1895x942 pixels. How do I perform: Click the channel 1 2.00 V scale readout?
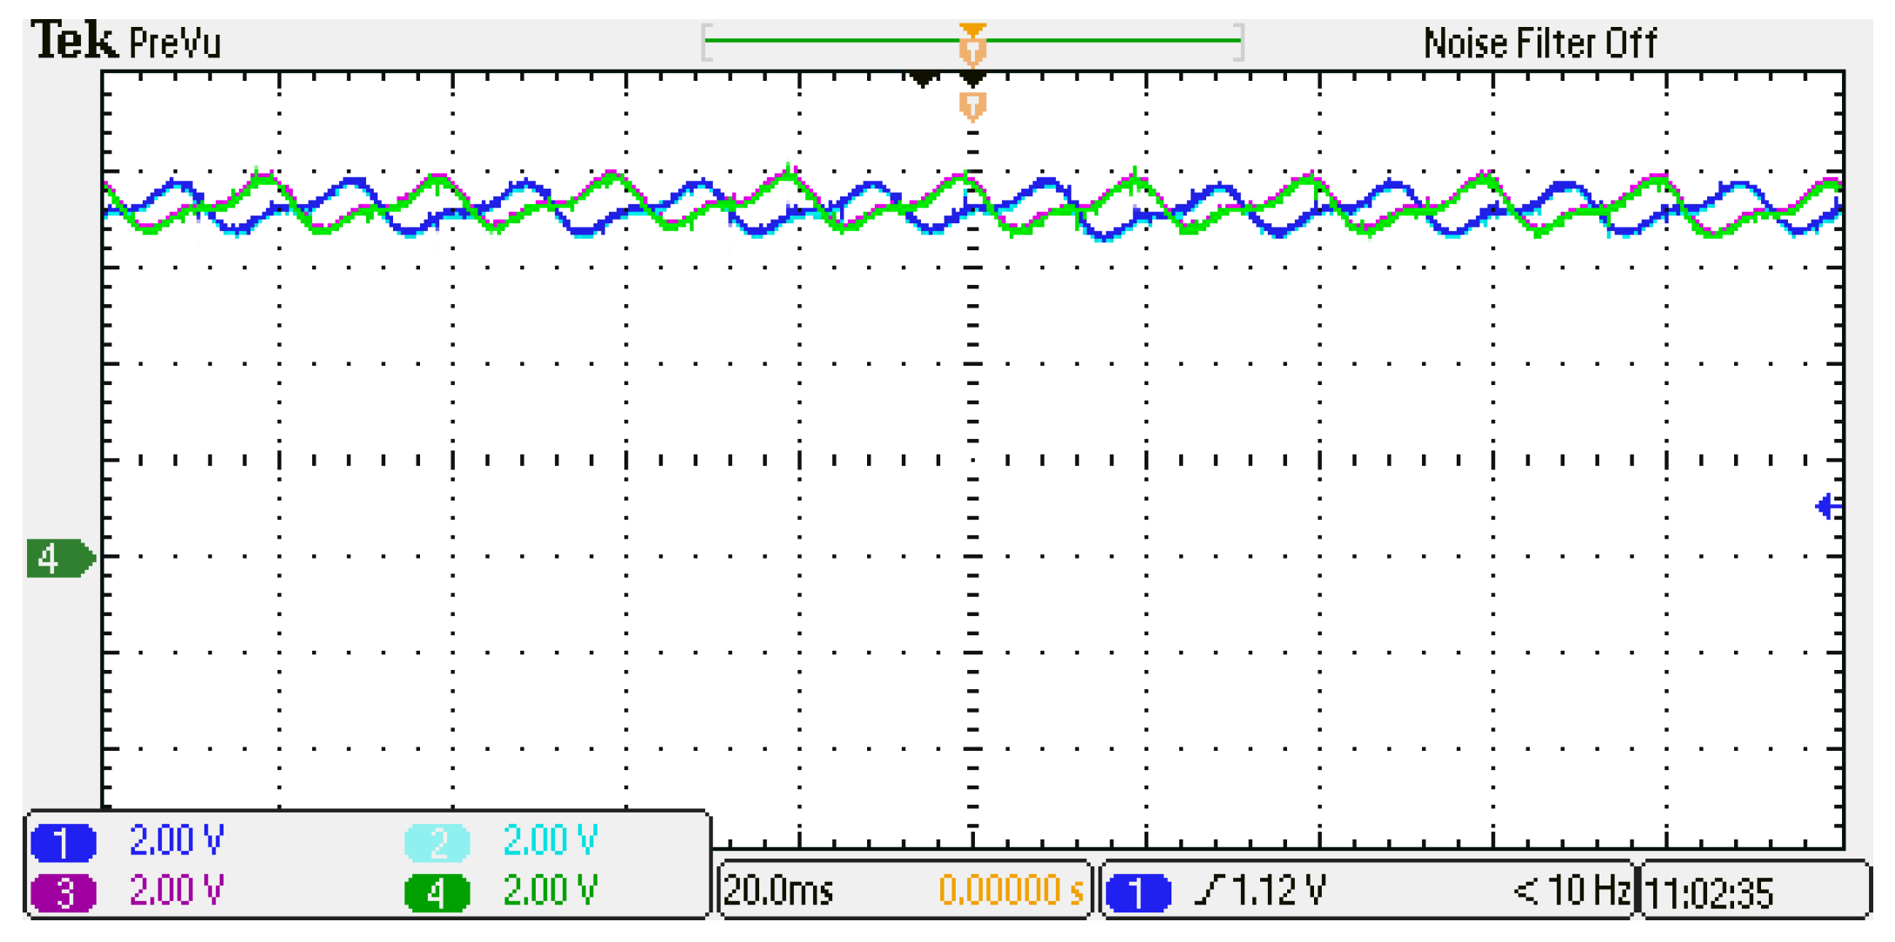(177, 840)
